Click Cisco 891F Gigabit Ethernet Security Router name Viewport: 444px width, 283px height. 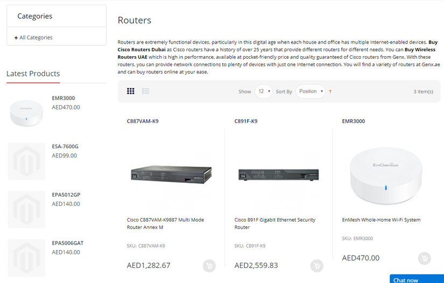[274, 224]
